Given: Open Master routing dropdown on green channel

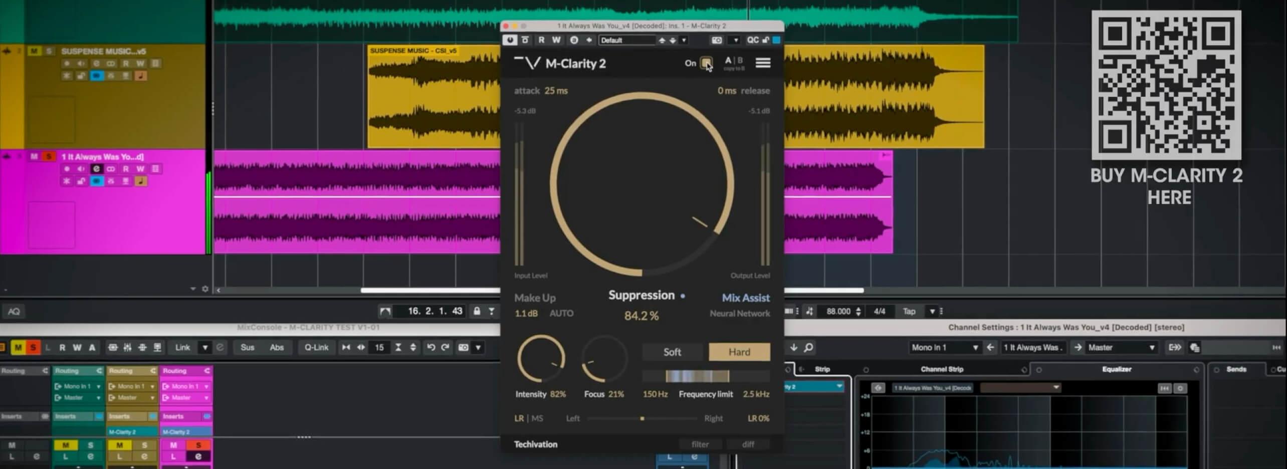Looking at the screenshot, I should [78, 397].
